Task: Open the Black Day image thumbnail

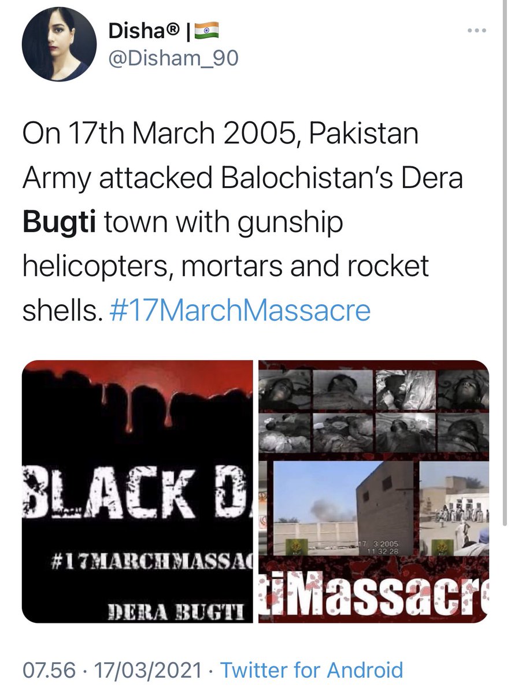Action: click(138, 492)
